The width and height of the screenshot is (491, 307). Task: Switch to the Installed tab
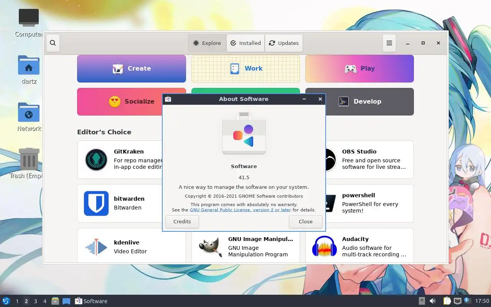245,43
